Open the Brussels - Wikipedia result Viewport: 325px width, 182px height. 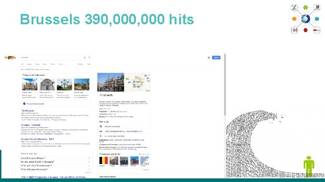[x=31, y=125]
